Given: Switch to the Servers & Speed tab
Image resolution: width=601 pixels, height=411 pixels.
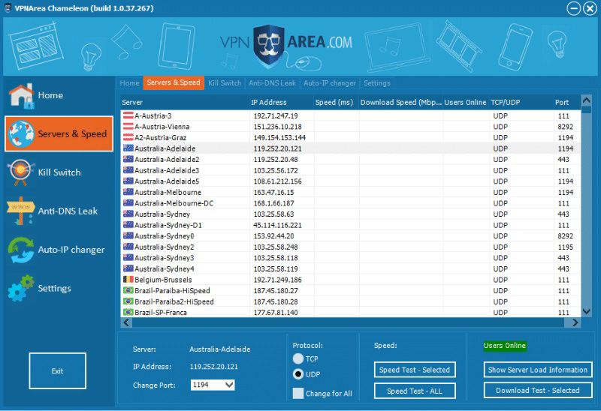Looking at the screenshot, I should pos(174,82).
